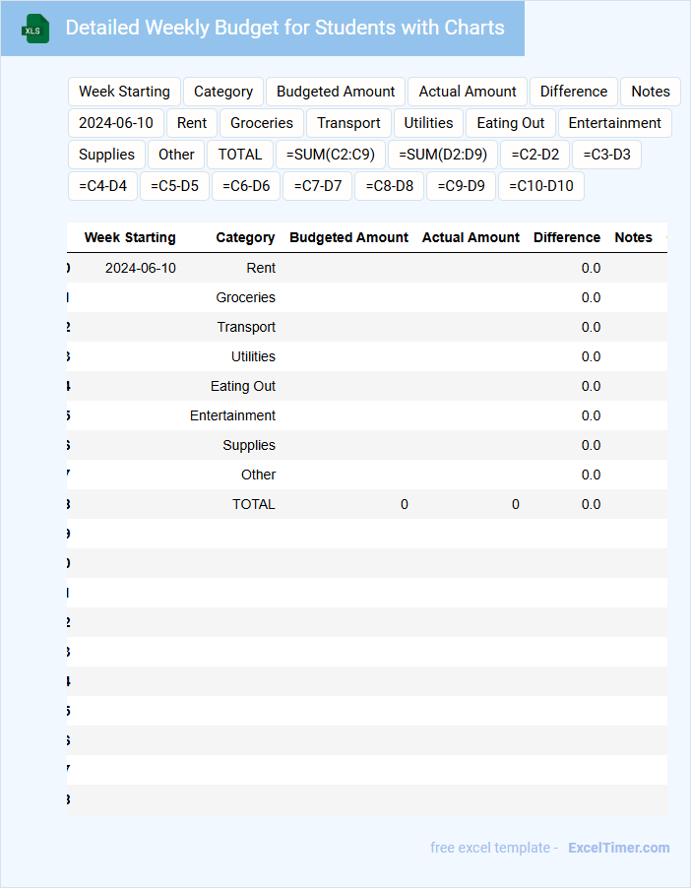The width and height of the screenshot is (691, 888).
Task: Click the 'Utilities' tag chip
Action: 428,123
